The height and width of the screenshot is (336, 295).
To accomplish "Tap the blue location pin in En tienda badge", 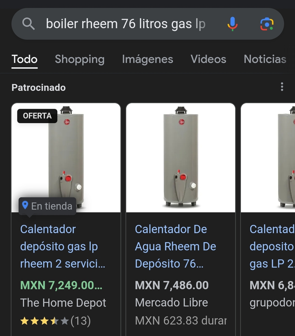I will point(25,205).
